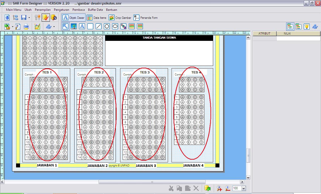
Task: Click the zoom in magnifier button
Action: click(219, 188)
